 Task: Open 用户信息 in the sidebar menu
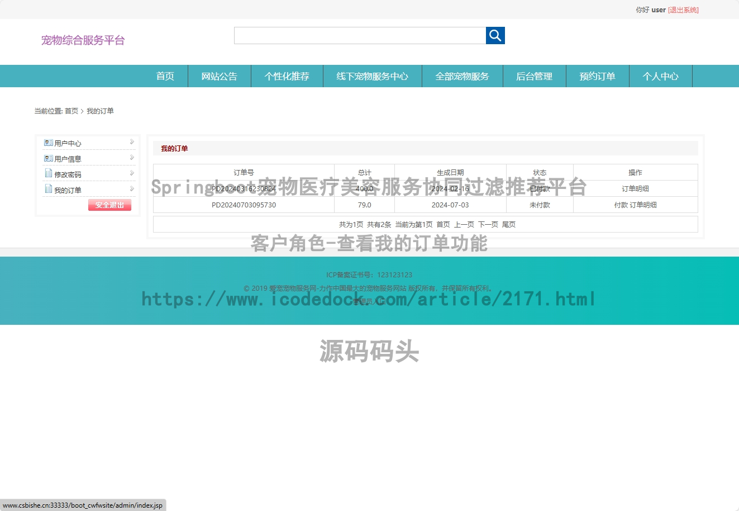[68, 159]
